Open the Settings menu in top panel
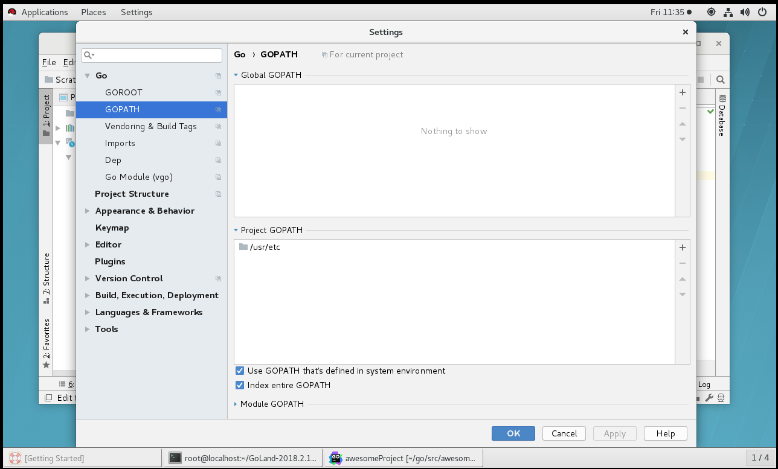778x469 pixels. (x=137, y=12)
